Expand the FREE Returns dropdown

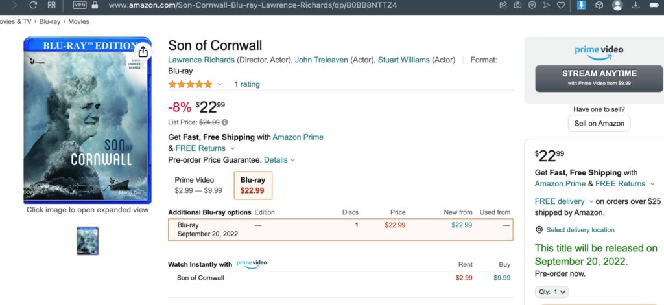(233, 148)
